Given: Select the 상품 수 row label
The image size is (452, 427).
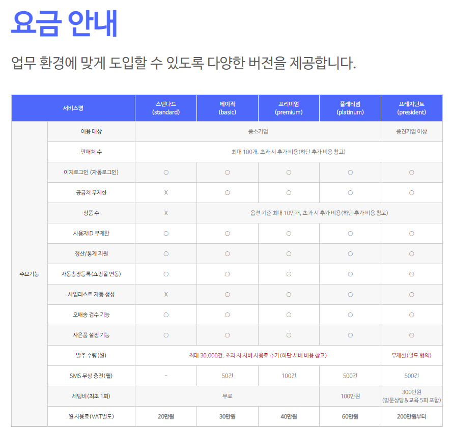Looking at the screenshot, I should 92,213.
